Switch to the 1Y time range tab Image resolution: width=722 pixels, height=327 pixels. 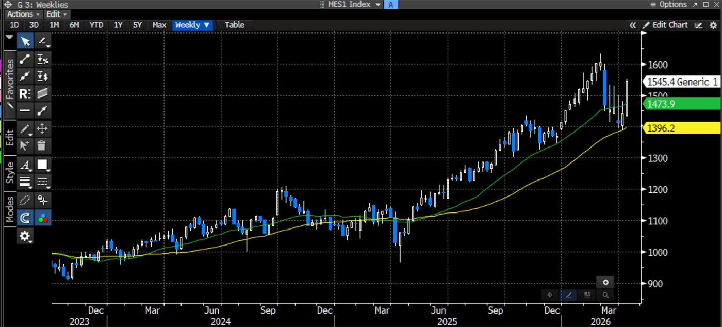pos(118,25)
